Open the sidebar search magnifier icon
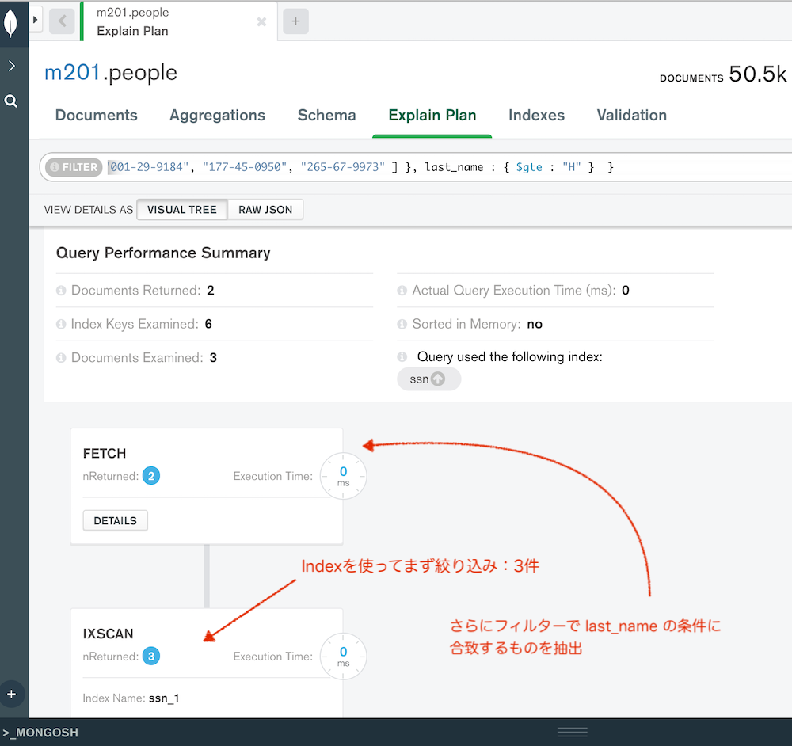Viewport: 792px width, 746px height. pos(11,101)
